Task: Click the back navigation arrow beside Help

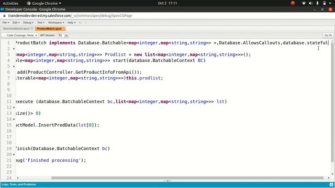Action: pyautogui.click(x=80, y=22)
